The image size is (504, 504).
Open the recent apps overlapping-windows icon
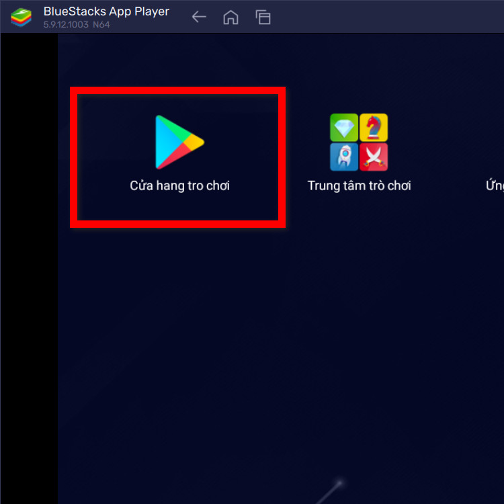[263, 17]
